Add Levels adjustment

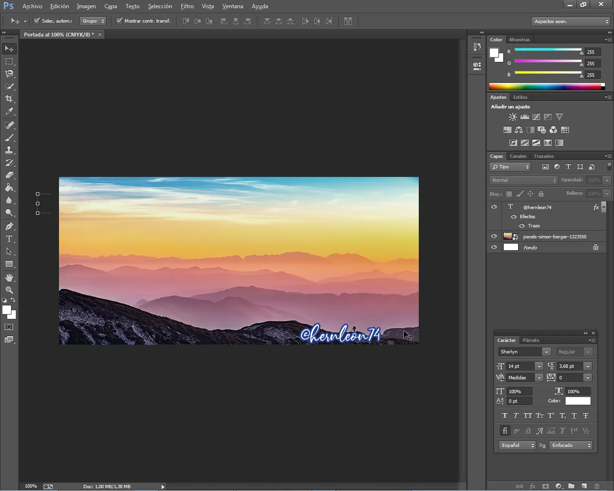click(x=525, y=117)
